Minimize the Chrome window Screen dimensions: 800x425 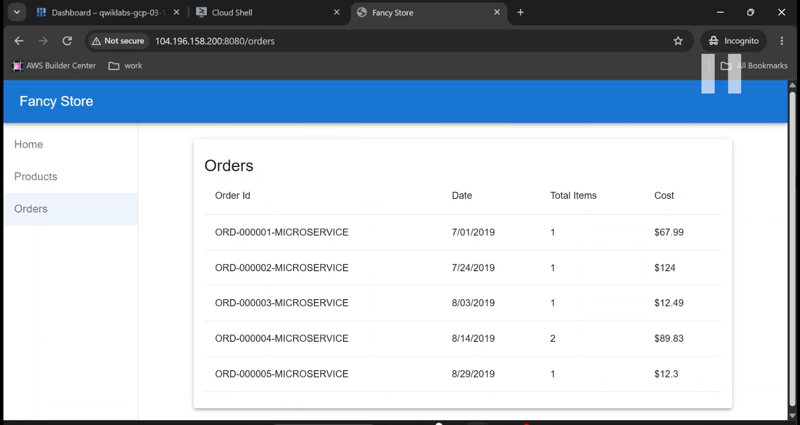pyautogui.click(x=720, y=13)
